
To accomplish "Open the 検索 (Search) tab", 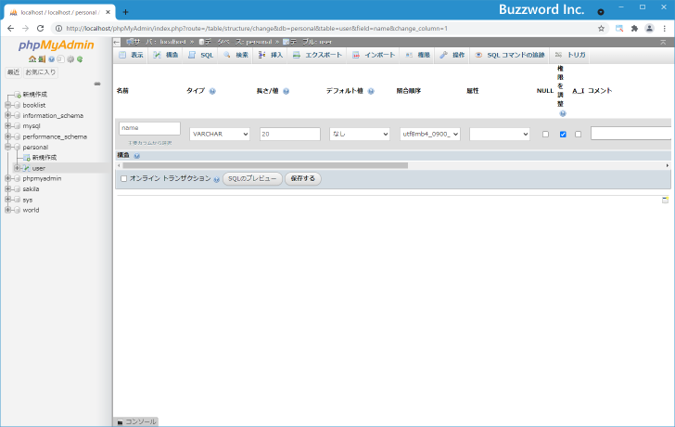I will [x=236, y=55].
